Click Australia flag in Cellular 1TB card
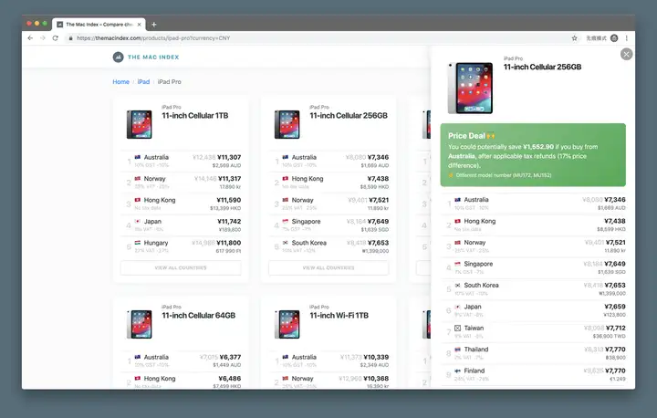657x418 pixels. (138, 157)
